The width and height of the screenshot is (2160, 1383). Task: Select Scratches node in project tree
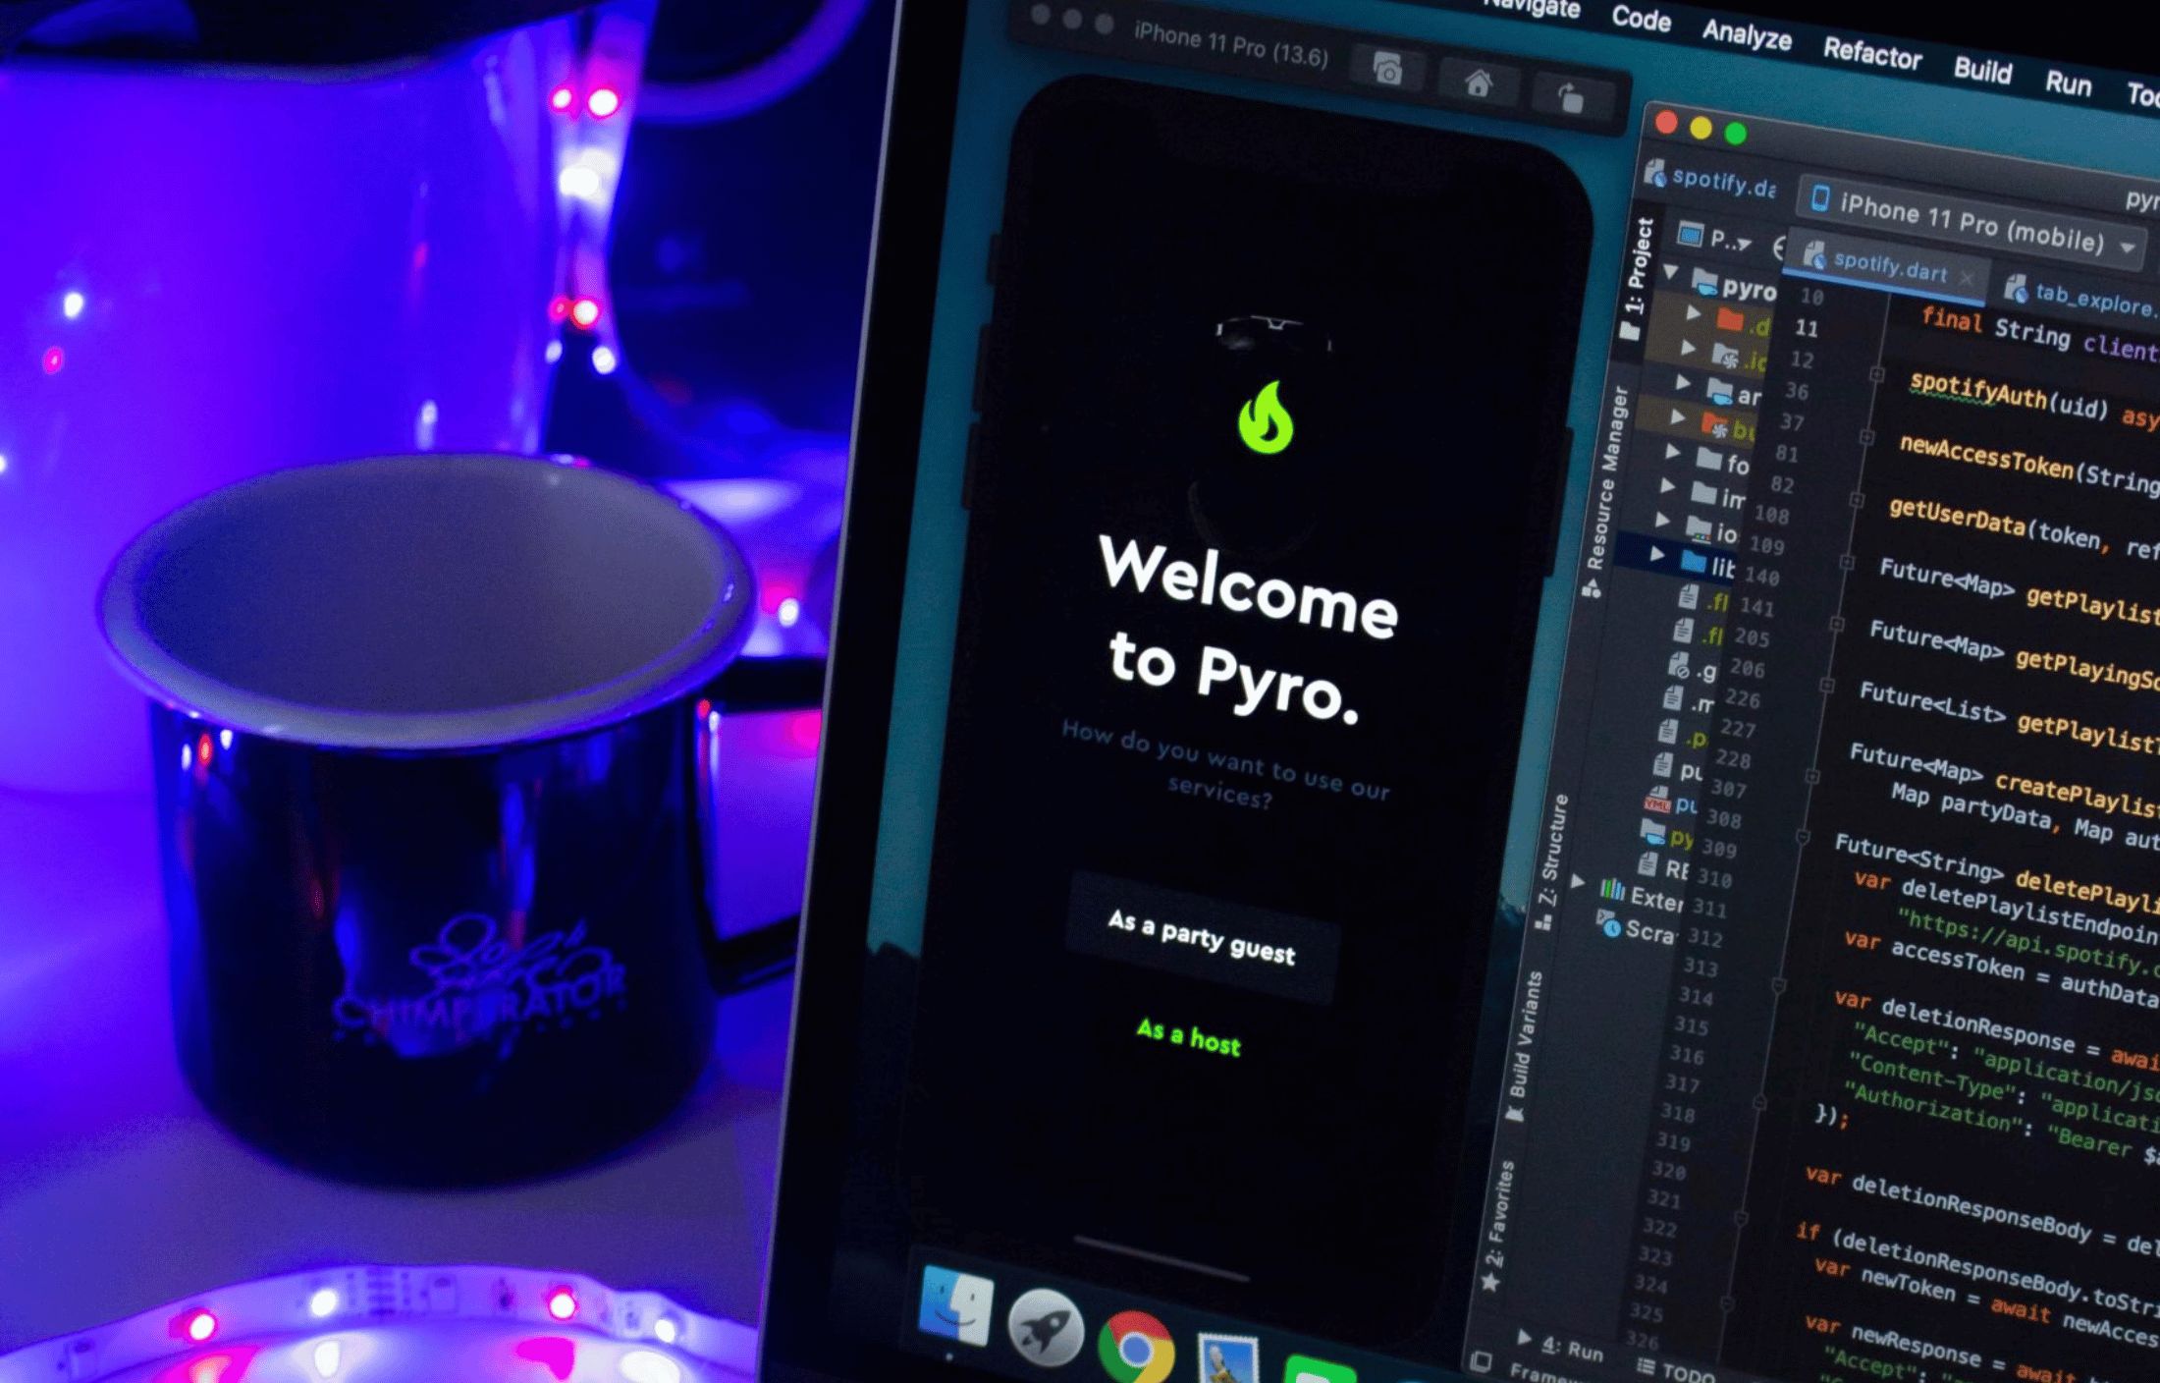[1637, 927]
